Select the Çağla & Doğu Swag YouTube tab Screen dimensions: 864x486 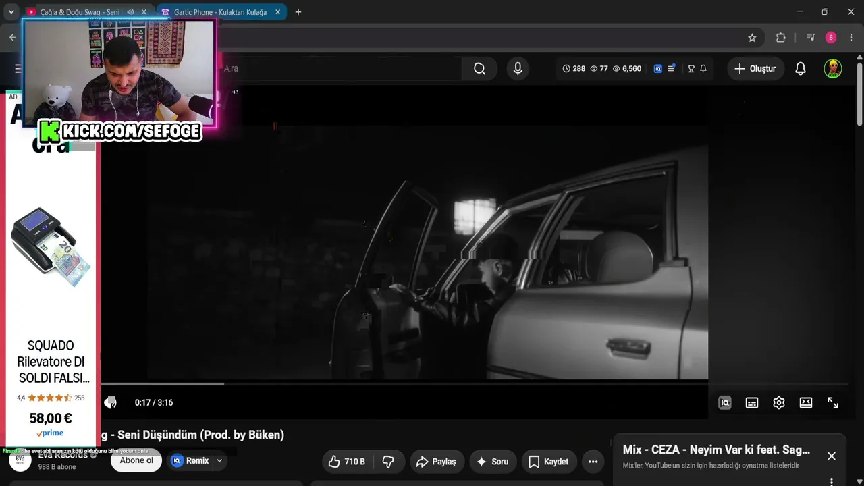tap(80, 12)
